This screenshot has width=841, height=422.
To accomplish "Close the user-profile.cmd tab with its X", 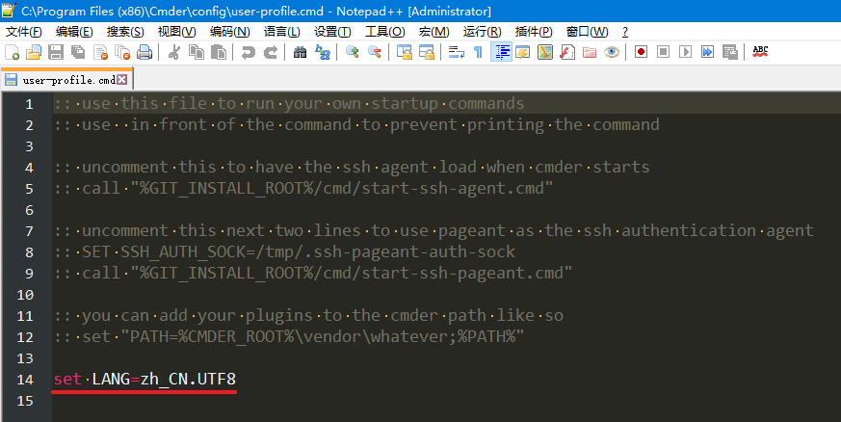I will [121, 80].
